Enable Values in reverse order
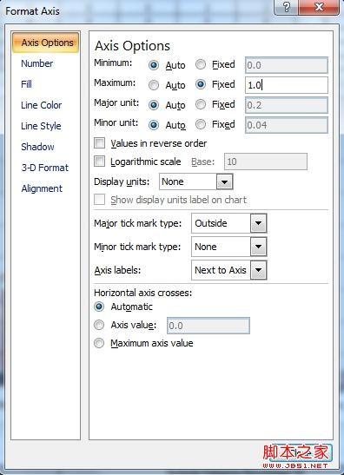 tap(99, 143)
